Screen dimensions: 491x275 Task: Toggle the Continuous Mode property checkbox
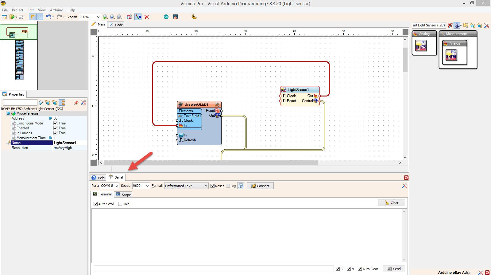click(x=56, y=123)
